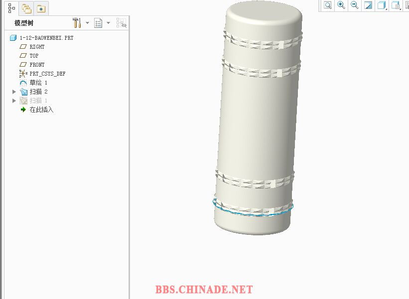Viewport: 409px width, 299px height.
Task: Expand the settings hammer dropdown arrow
Action: point(87,23)
